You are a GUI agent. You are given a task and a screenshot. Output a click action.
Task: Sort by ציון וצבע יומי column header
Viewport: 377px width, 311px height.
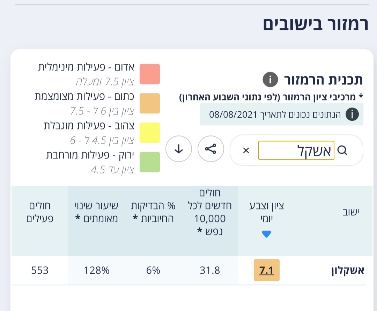point(266,212)
